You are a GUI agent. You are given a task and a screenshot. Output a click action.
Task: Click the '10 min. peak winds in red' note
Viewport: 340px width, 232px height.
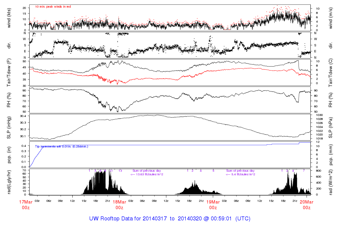tap(53, 7)
